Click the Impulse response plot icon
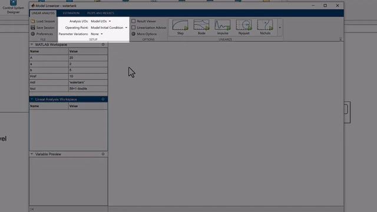This screenshot has height=212, width=377. (x=223, y=27)
